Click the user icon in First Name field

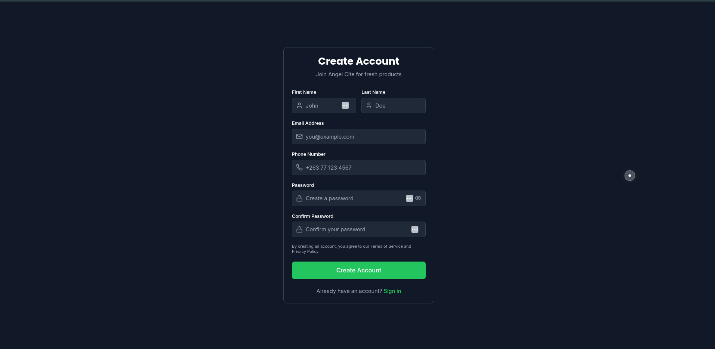click(x=299, y=106)
